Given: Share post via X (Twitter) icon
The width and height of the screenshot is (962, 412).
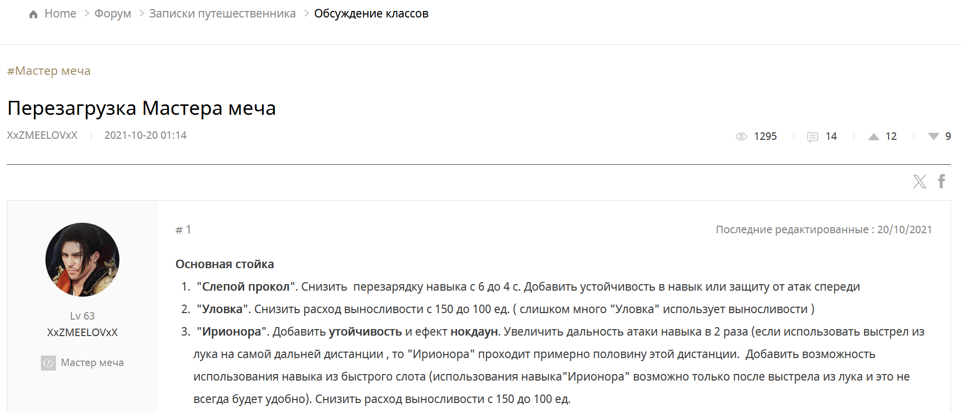Looking at the screenshot, I should 920,181.
